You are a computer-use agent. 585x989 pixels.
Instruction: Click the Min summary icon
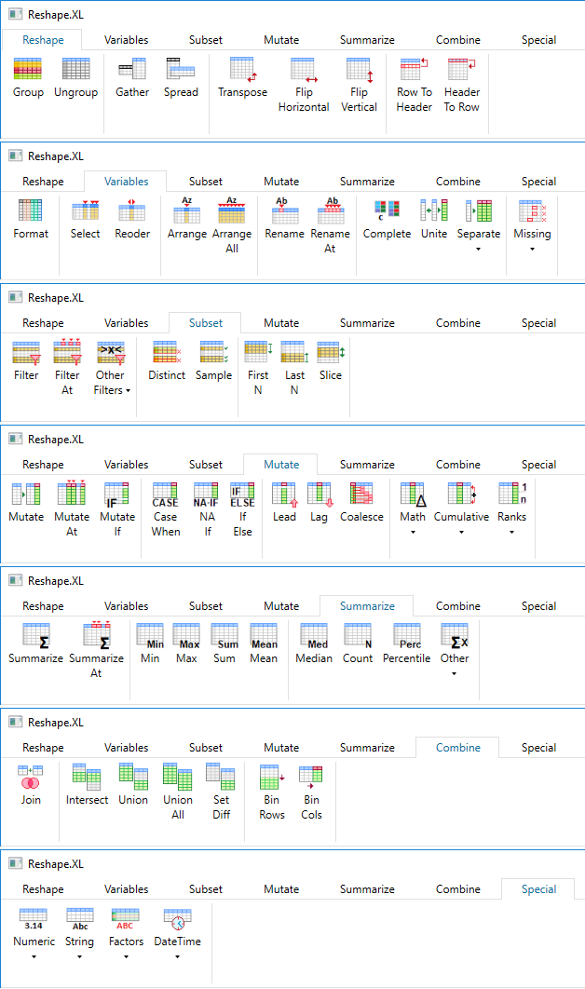[150, 635]
